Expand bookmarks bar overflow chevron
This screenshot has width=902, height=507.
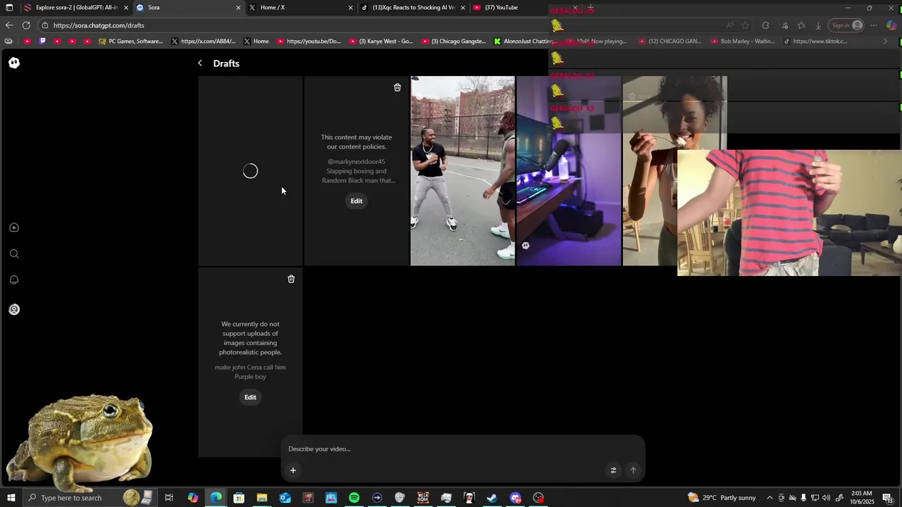click(885, 42)
